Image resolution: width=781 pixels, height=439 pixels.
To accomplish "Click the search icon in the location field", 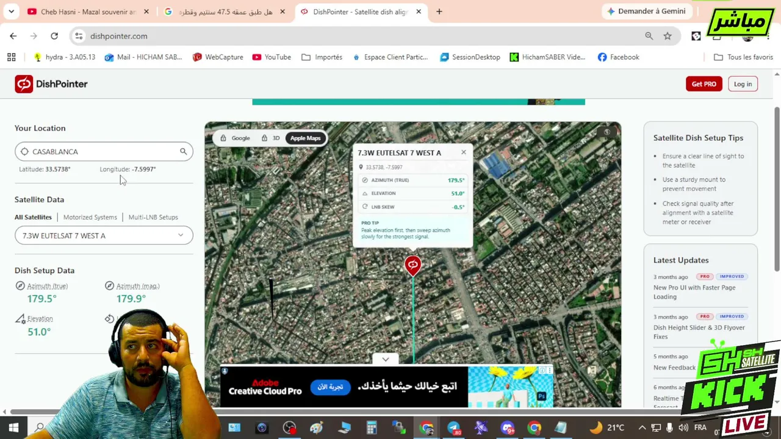I will 183,151.
